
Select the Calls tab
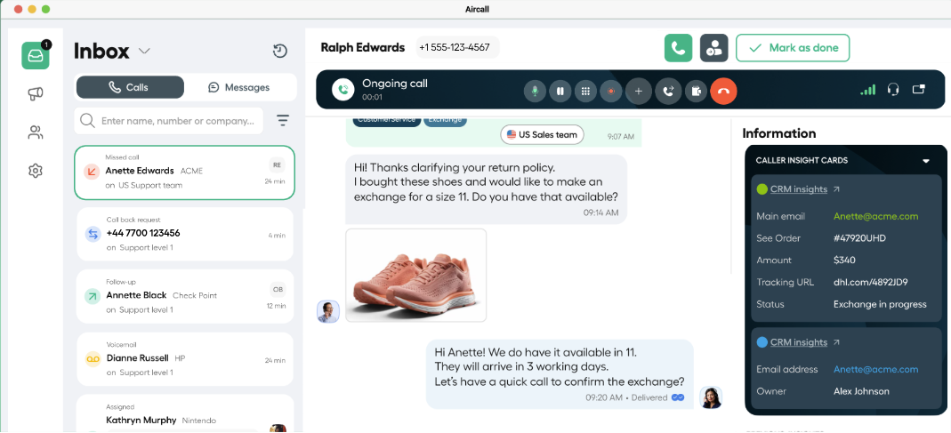point(130,87)
